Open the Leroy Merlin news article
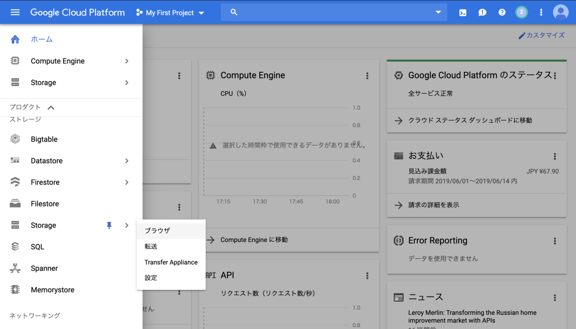This screenshot has height=329, width=576. (472, 316)
